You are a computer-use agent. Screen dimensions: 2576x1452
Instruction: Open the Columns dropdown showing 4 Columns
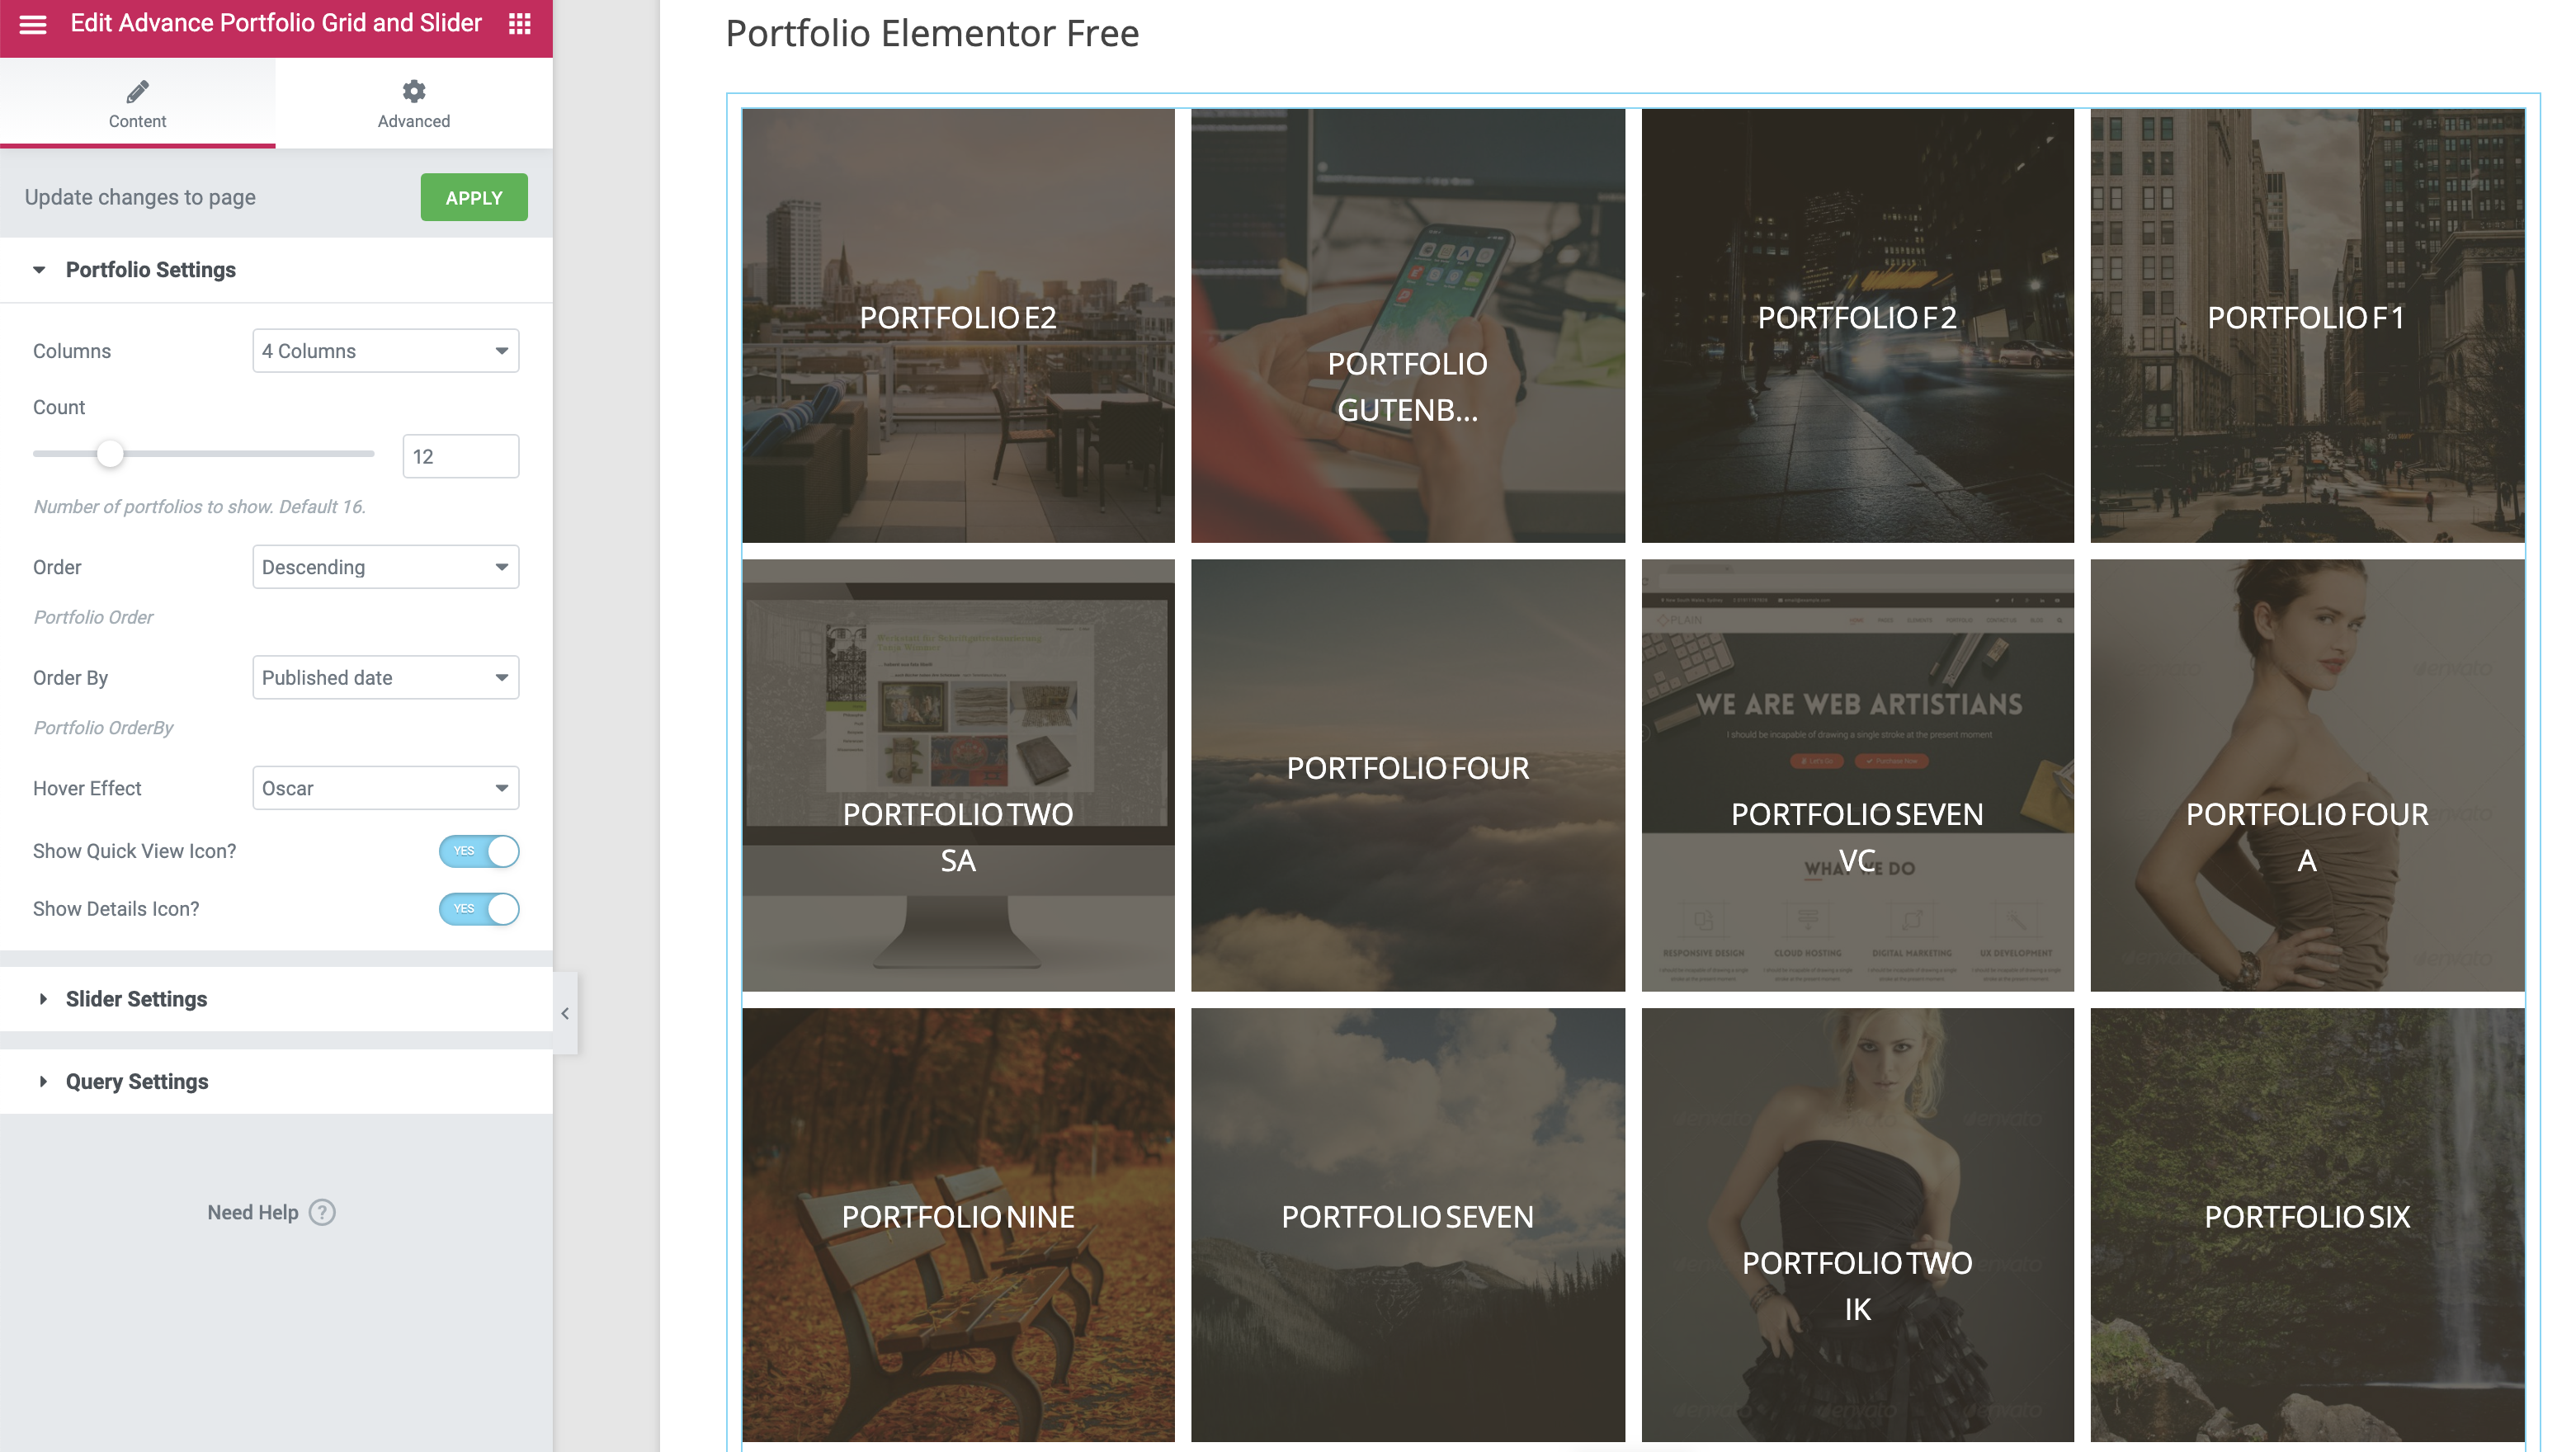[386, 351]
